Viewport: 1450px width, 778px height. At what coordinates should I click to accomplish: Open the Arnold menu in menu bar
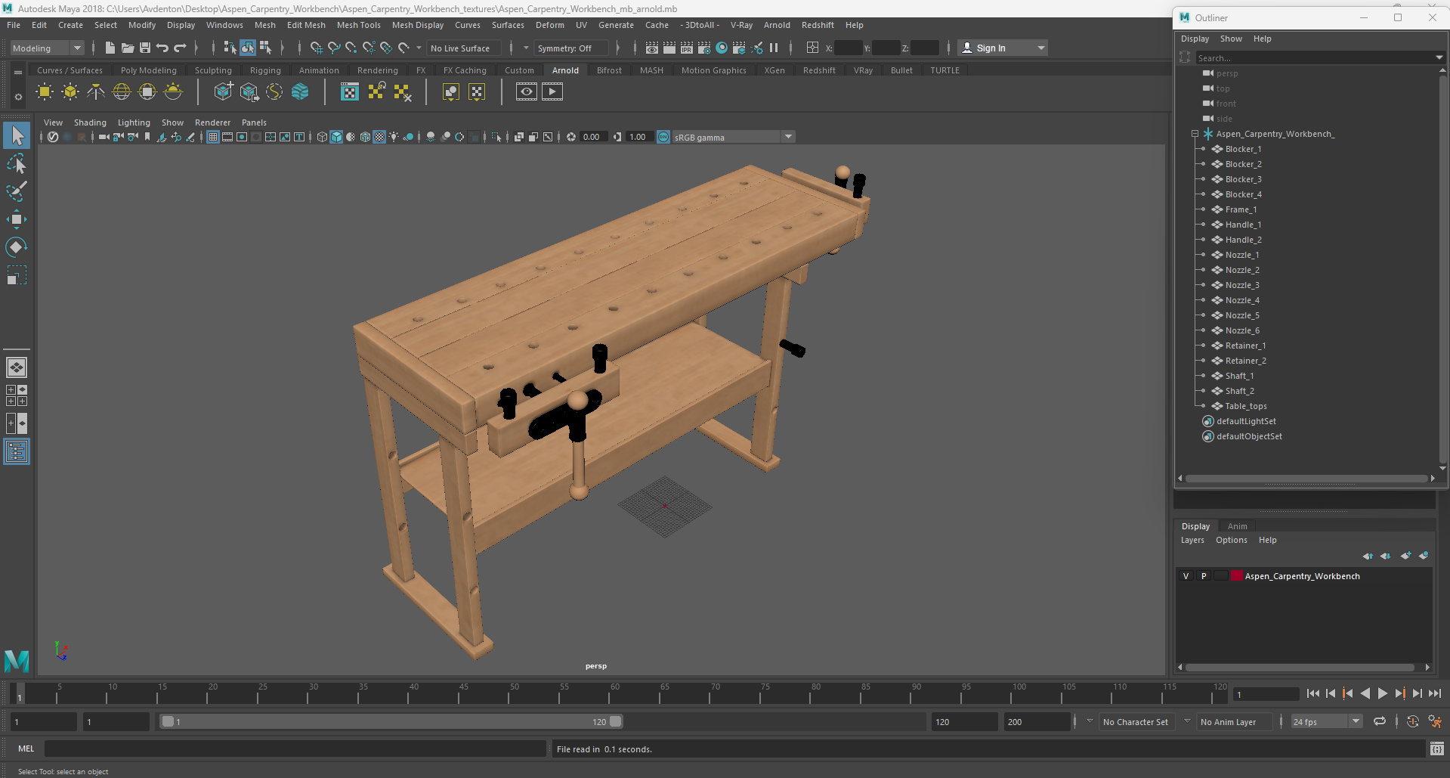tap(777, 25)
